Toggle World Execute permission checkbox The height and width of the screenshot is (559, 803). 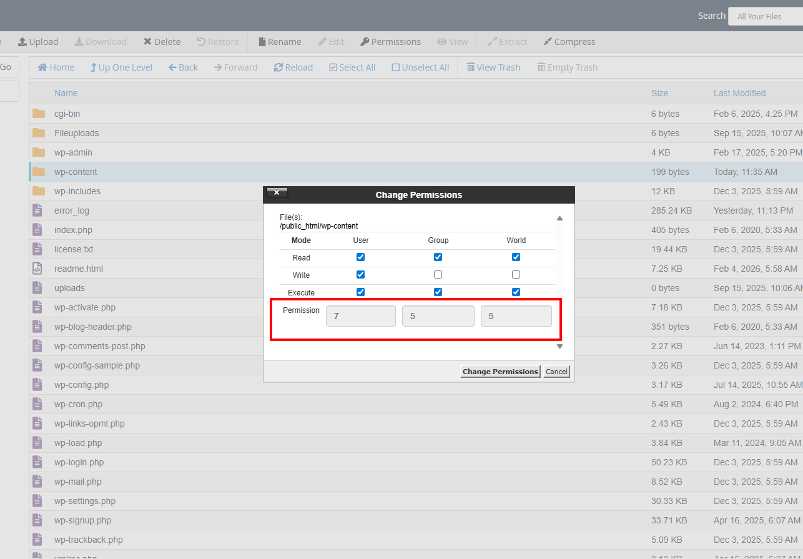click(x=516, y=292)
